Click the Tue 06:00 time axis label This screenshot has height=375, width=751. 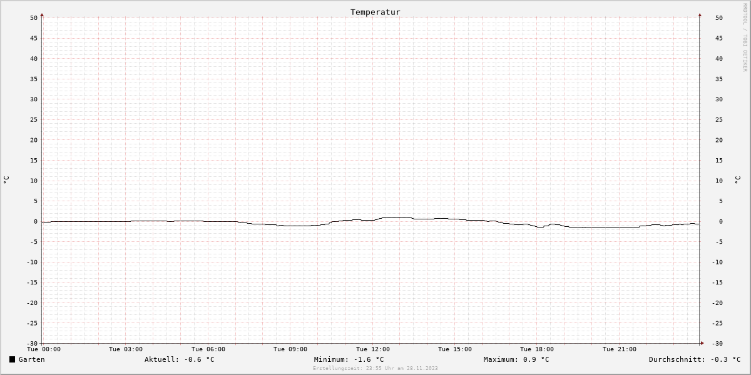[208, 349]
